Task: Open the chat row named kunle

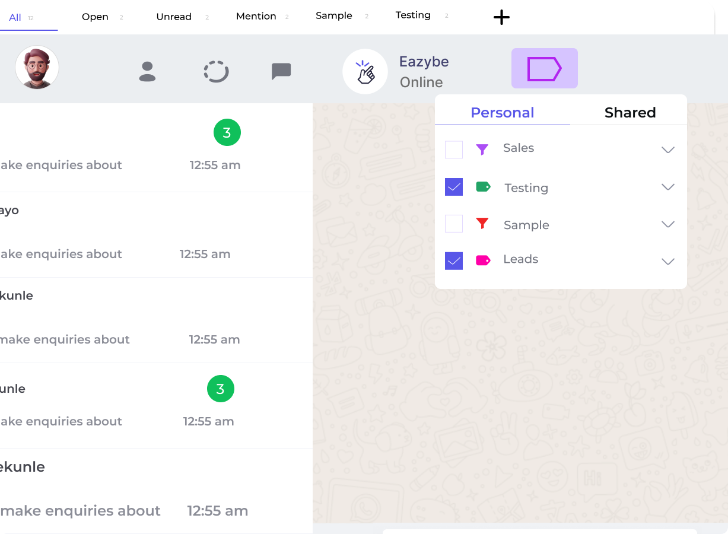Action: click(x=157, y=320)
